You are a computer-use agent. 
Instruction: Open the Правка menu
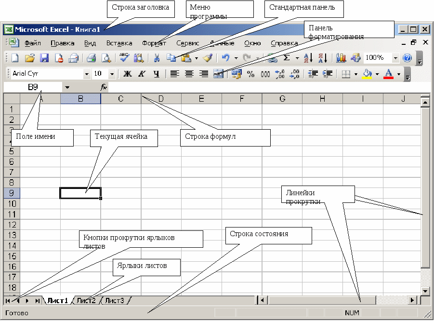tap(63, 43)
